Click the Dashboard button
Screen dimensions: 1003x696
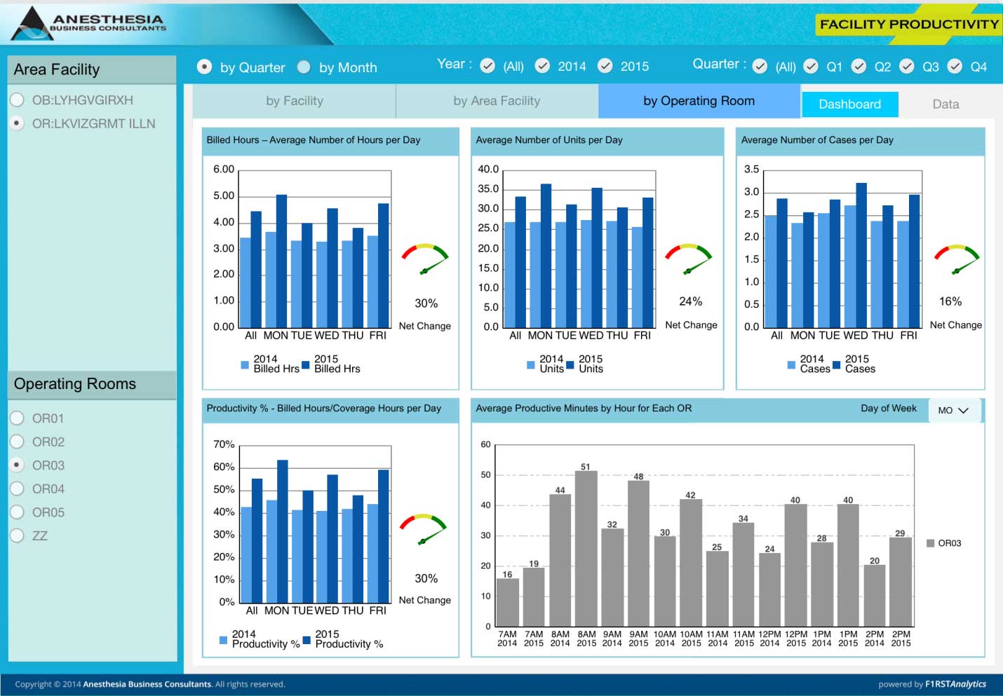pyautogui.click(x=849, y=104)
